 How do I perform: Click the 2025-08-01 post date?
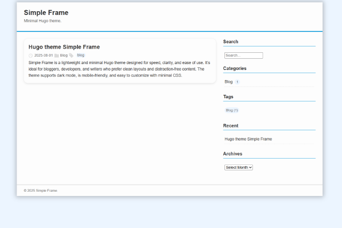click(43, 56)
